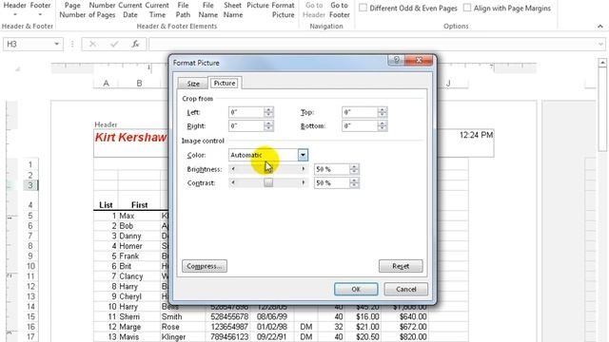Select row 3 header

tap(29, 185)
